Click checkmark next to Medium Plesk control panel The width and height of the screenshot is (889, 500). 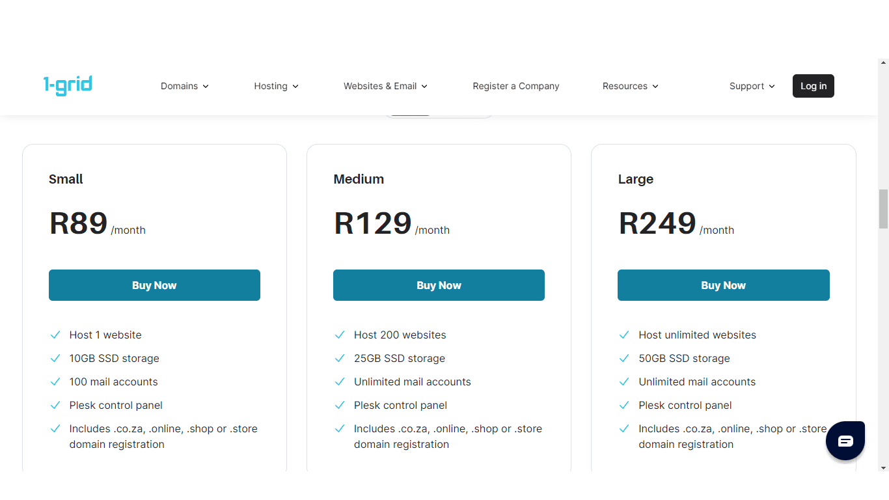340,405
